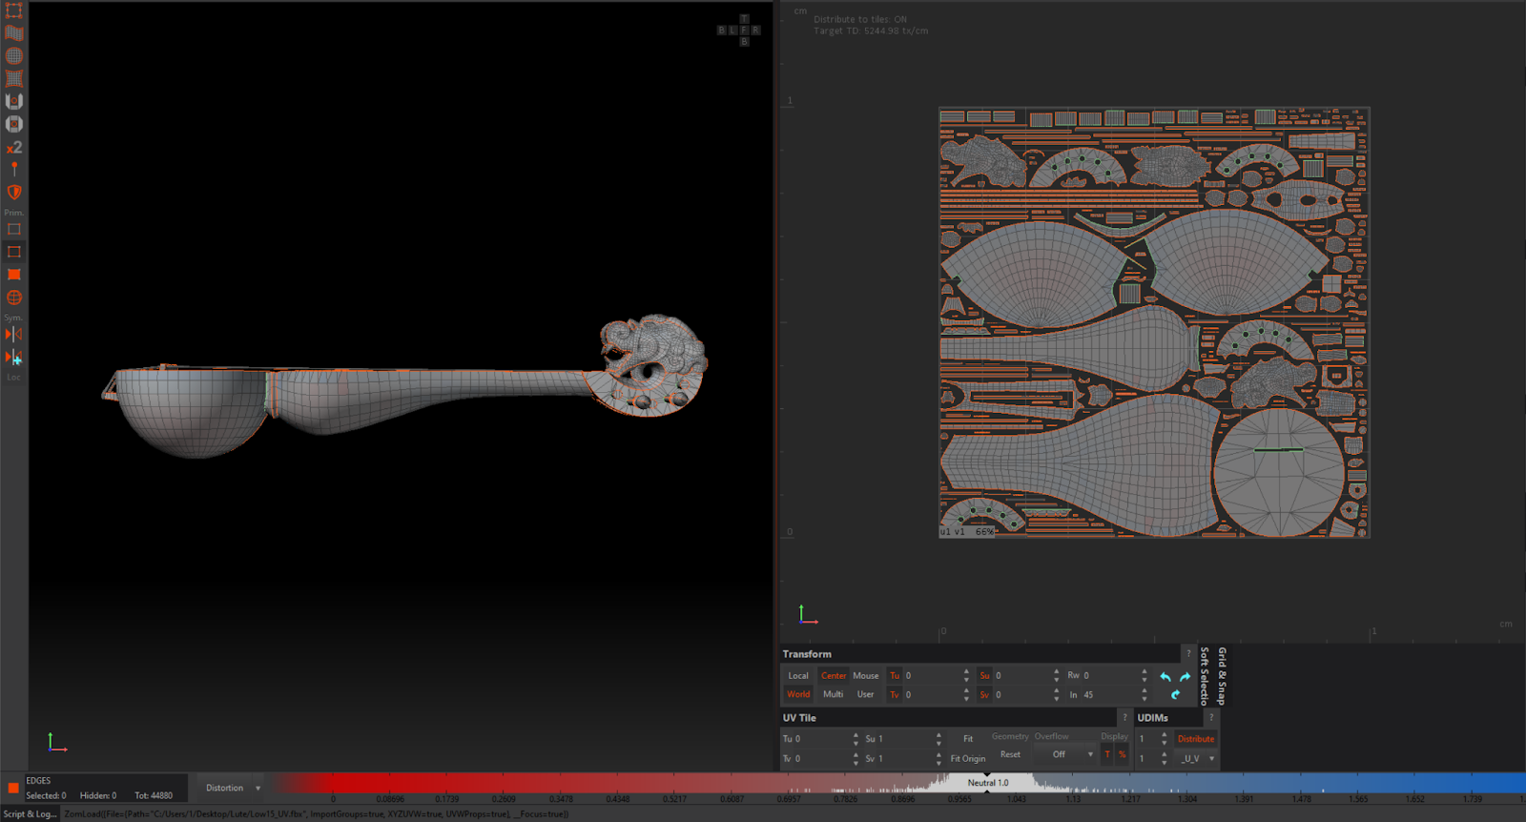Click the L view cube button
The width and height of the screenshot is (1526, 822).
(732, 31)
